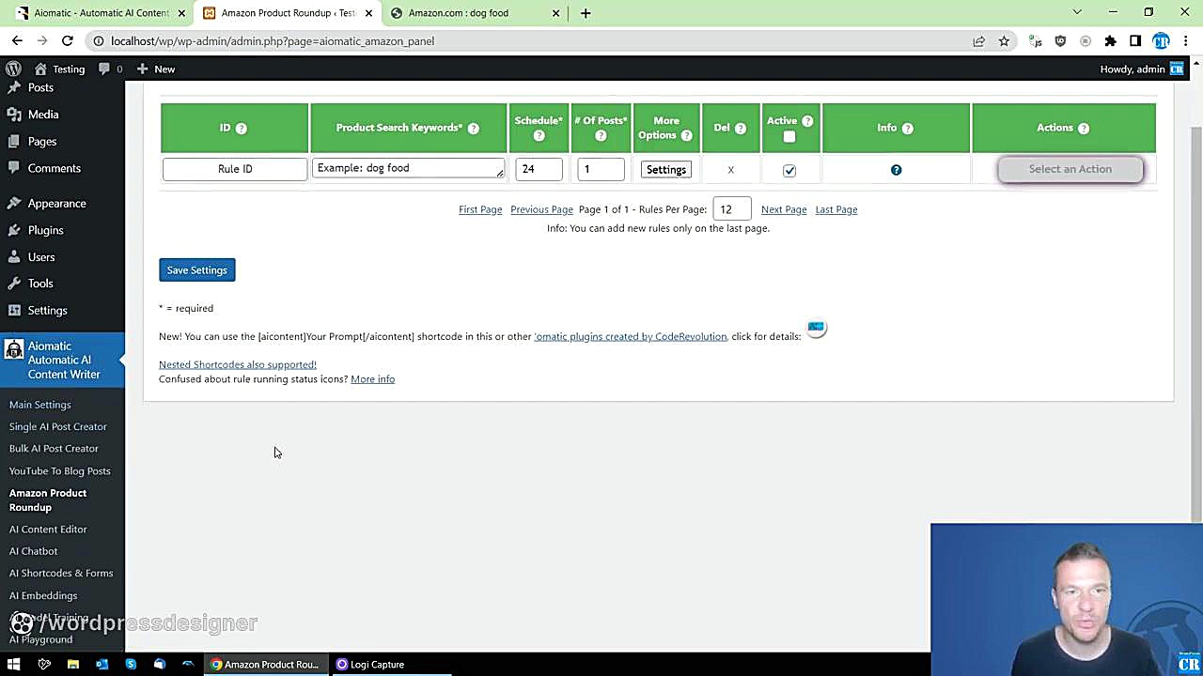Open Single AI Post Creator submenu

point(58,427)
